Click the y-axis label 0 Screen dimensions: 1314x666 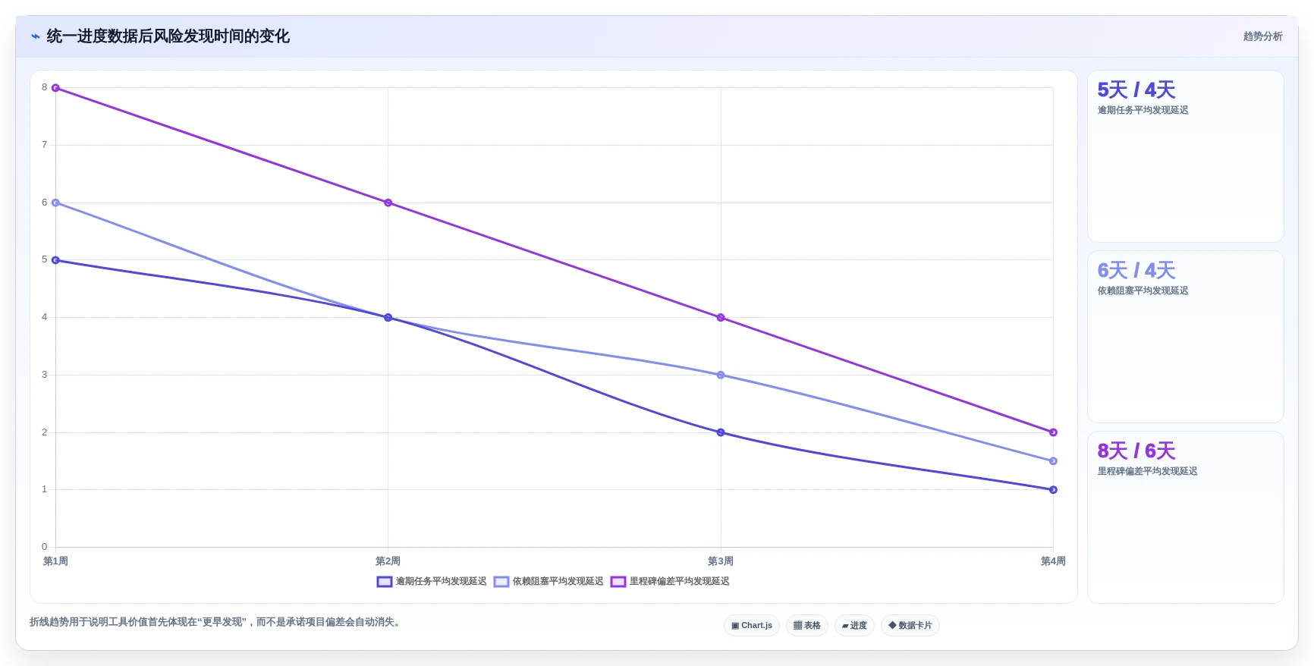[x=44, y=547]
